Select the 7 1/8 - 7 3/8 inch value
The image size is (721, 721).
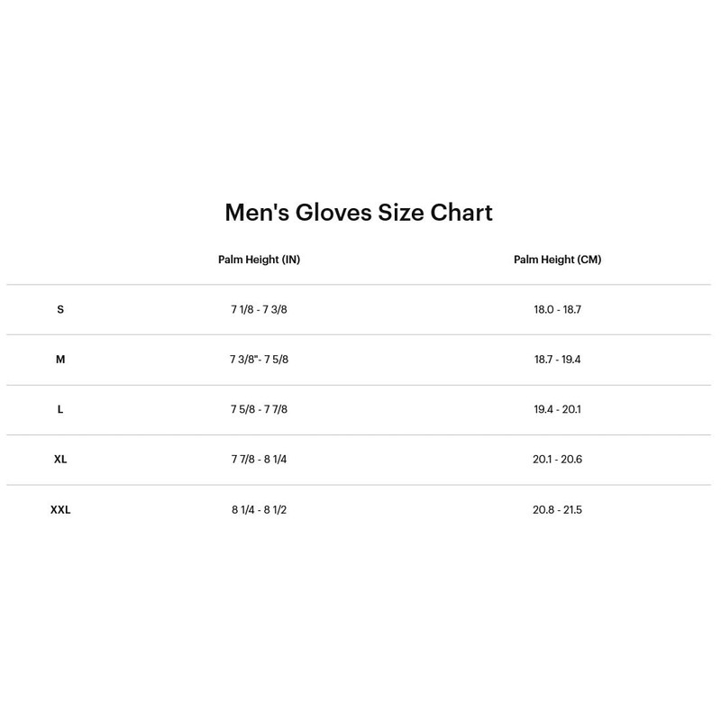[x=259, y=309]
